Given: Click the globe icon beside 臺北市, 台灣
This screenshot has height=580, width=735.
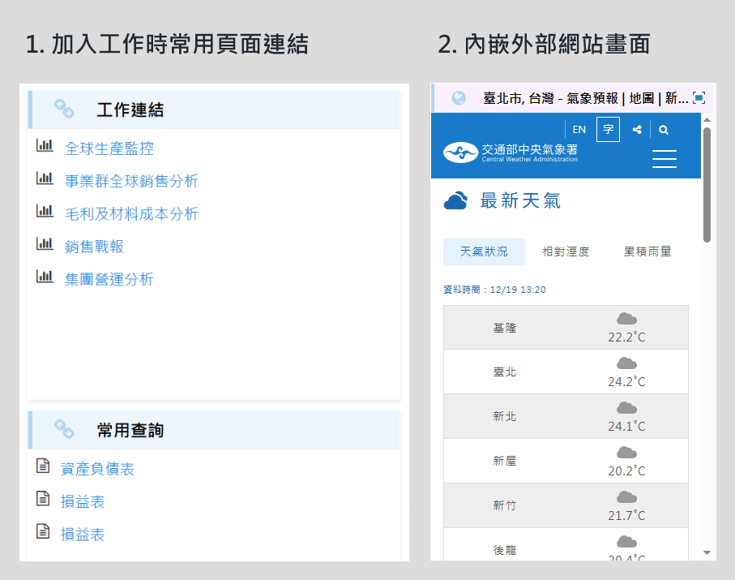Looking at the screenshot, I should 459,98.
